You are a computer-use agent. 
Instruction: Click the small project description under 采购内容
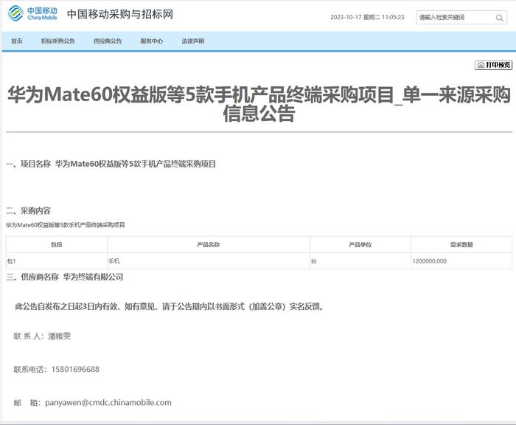tap(66, 225)
